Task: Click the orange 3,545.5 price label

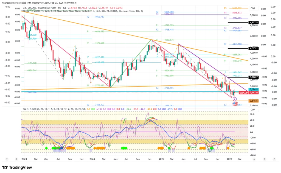Action: point(253,101)
